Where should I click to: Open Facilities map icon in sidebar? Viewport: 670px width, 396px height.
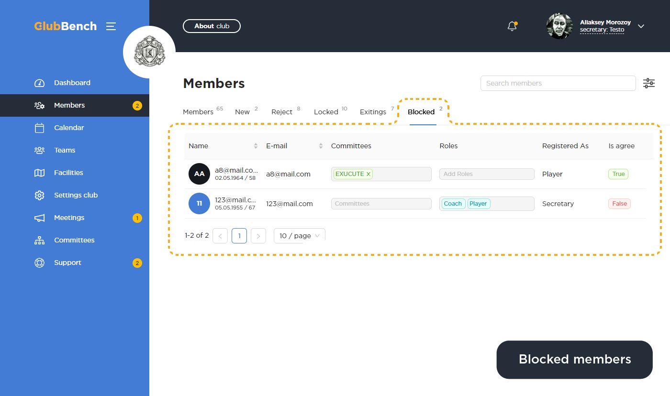point(40,173)
